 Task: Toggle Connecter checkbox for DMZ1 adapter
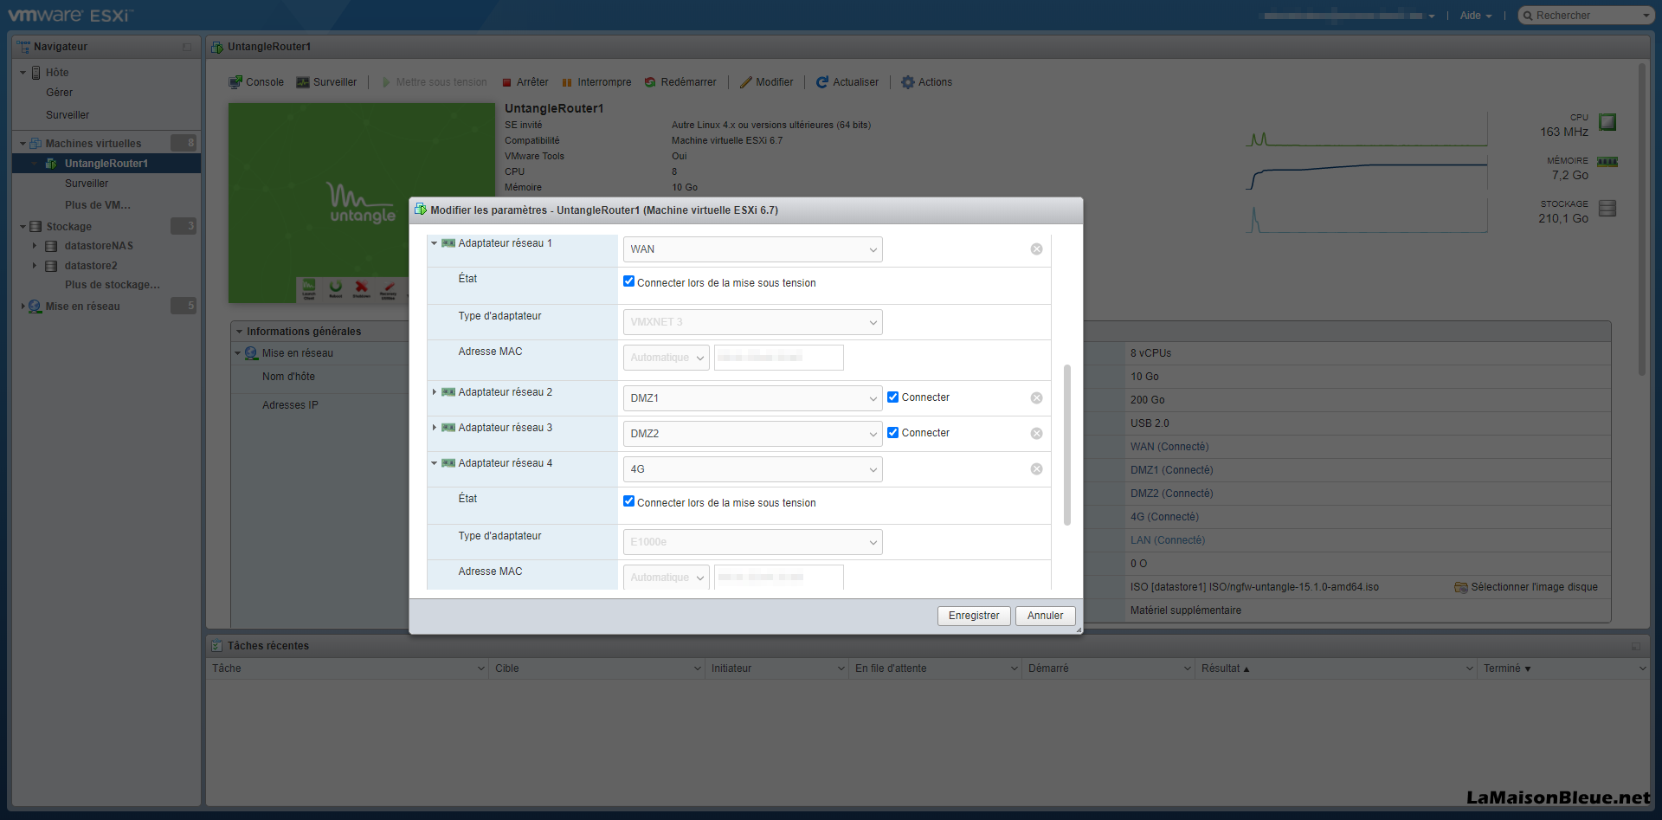tap(892, 397)
